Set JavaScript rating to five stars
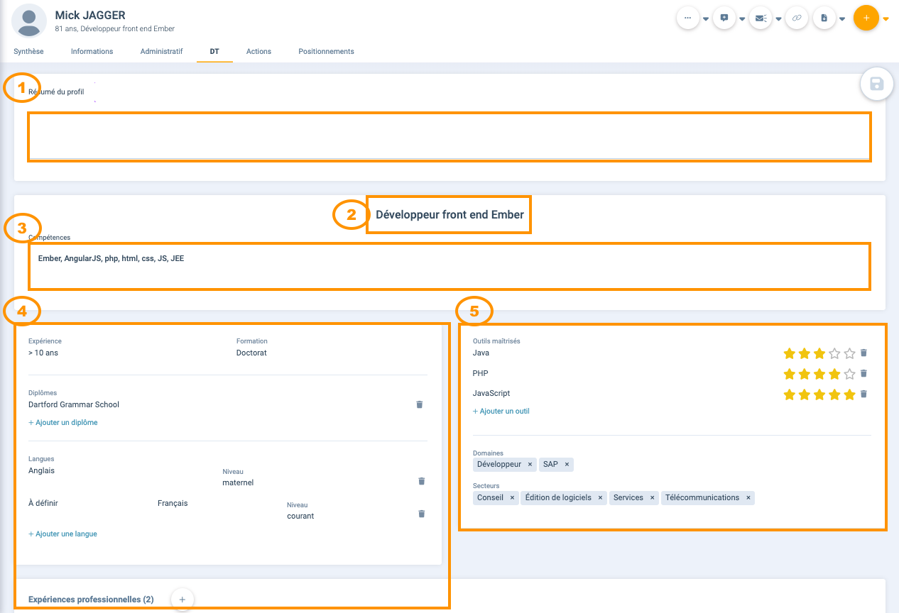Image resolution: width=899 pixels, height=613 pixels. 849,394
